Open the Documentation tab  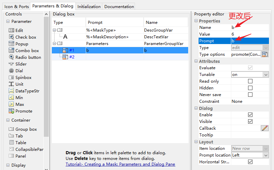click(119, 7)
